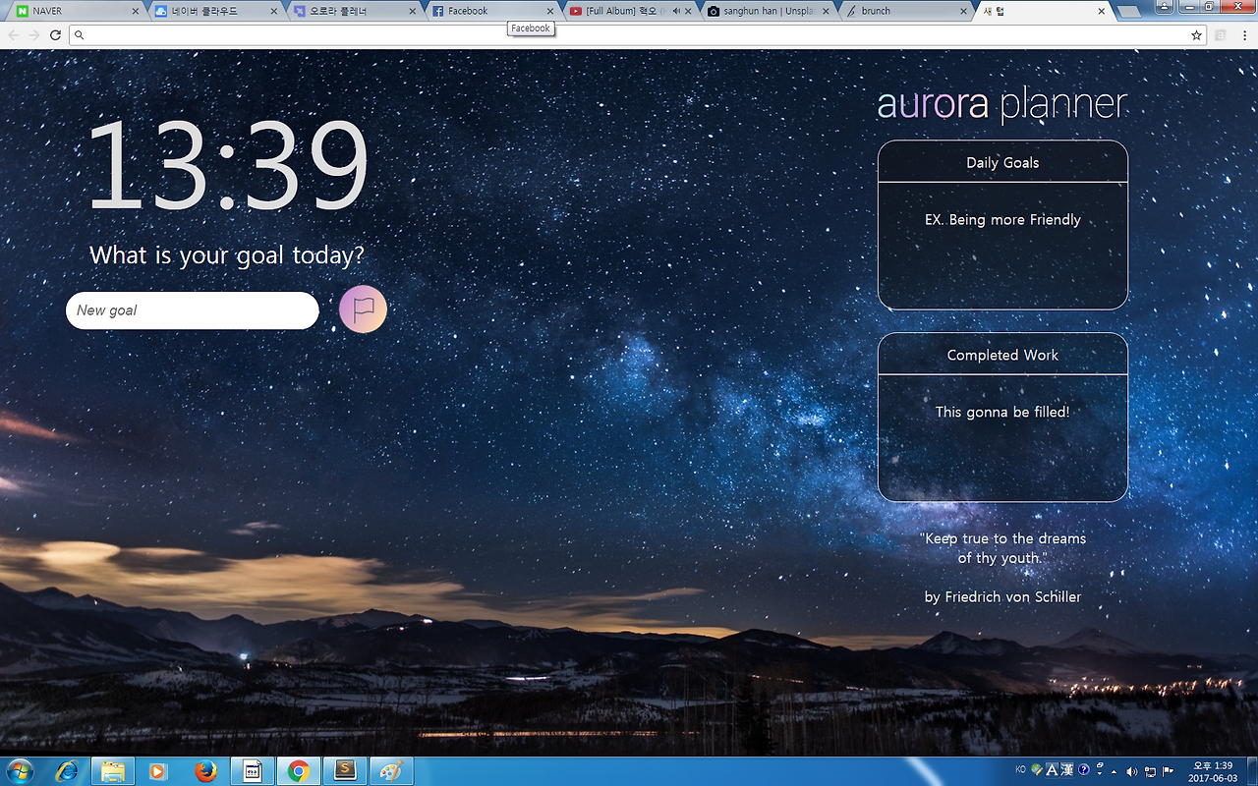Open the system clock showing 오후 1:39
Screen dimensions: 1258x786
click(1213, 771)
